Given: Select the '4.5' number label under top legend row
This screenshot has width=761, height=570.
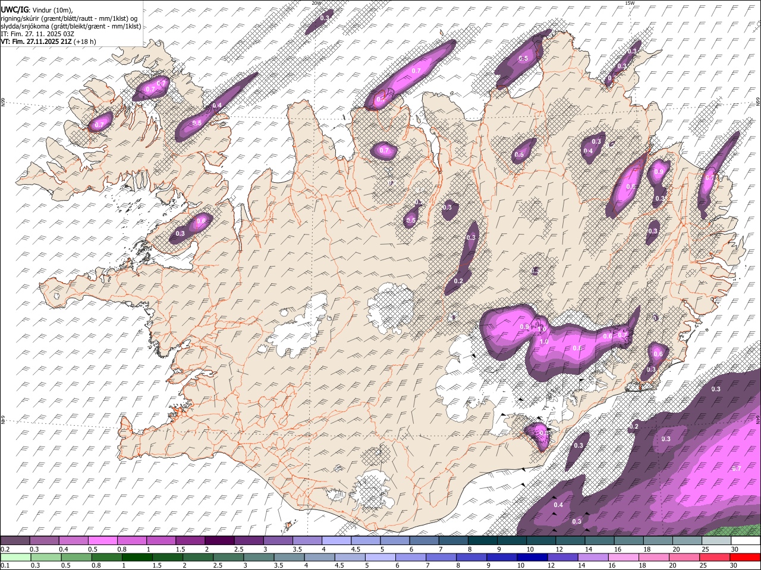Looking at the screenshot, I should tap(356, 549).
